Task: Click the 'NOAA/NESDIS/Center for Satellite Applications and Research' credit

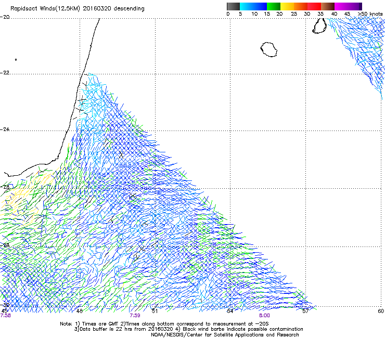Action: 225,335
